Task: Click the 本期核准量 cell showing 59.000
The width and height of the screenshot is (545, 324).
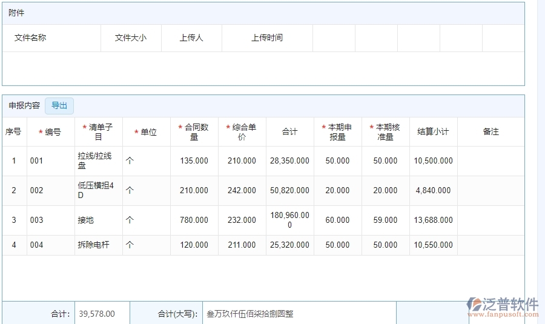Action: click(386, 220)
